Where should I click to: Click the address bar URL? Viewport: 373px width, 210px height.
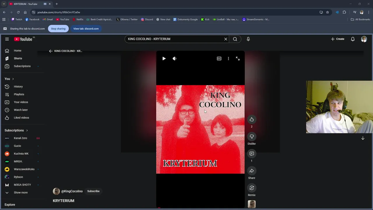coord(59,12)
